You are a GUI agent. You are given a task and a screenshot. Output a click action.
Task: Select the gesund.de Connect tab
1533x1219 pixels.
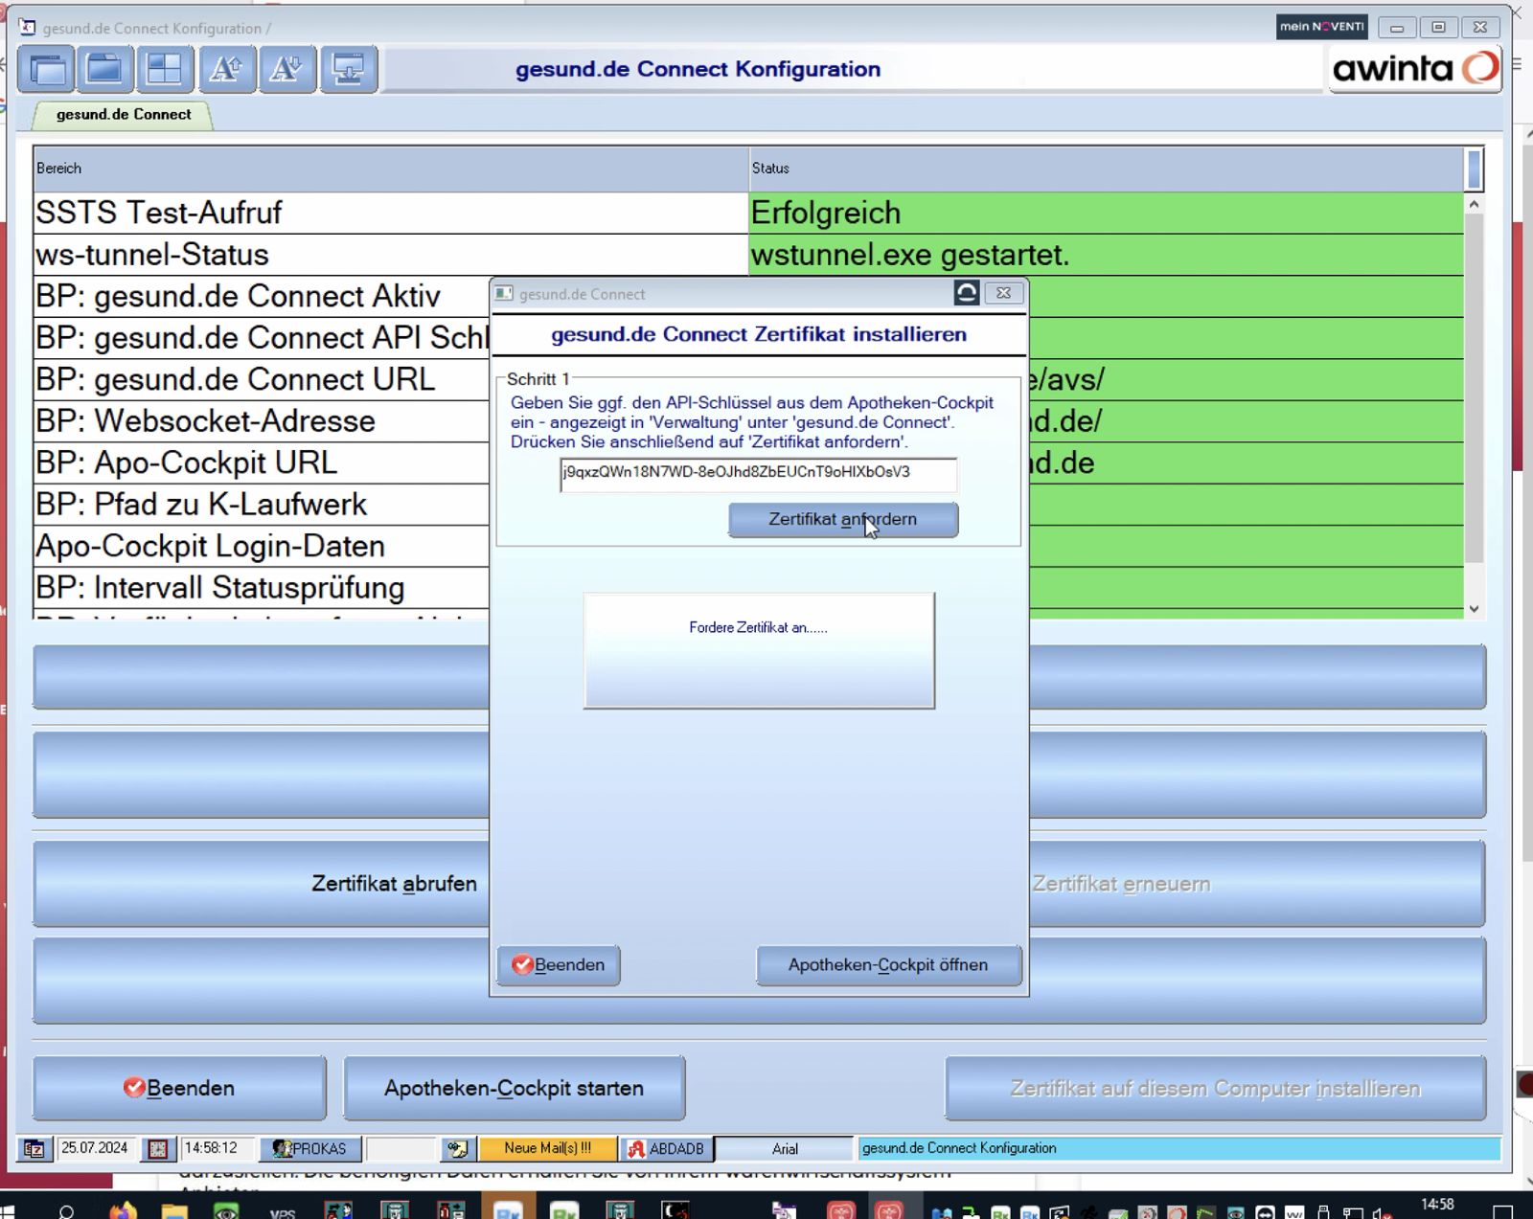[124, 115]
